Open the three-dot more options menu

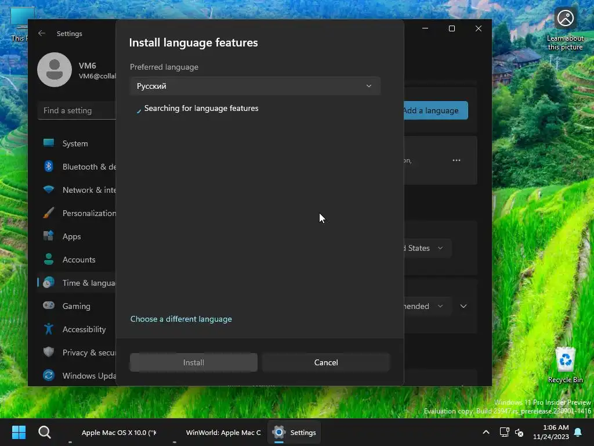(457, 160)
